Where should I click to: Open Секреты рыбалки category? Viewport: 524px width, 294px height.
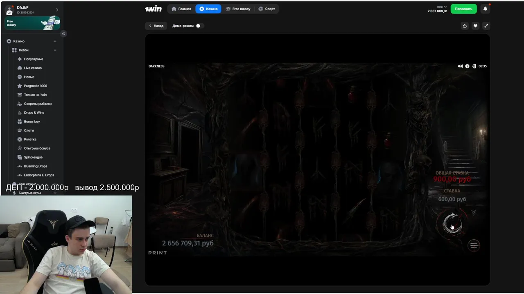coord(38,104)
